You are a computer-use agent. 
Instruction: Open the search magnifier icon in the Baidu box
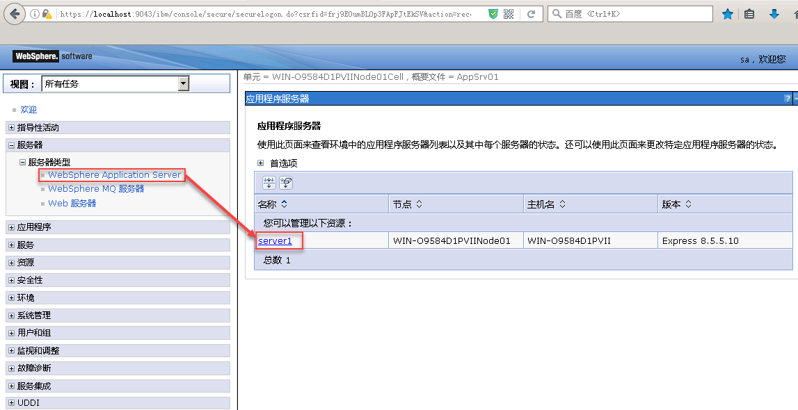tap(557, 14)
